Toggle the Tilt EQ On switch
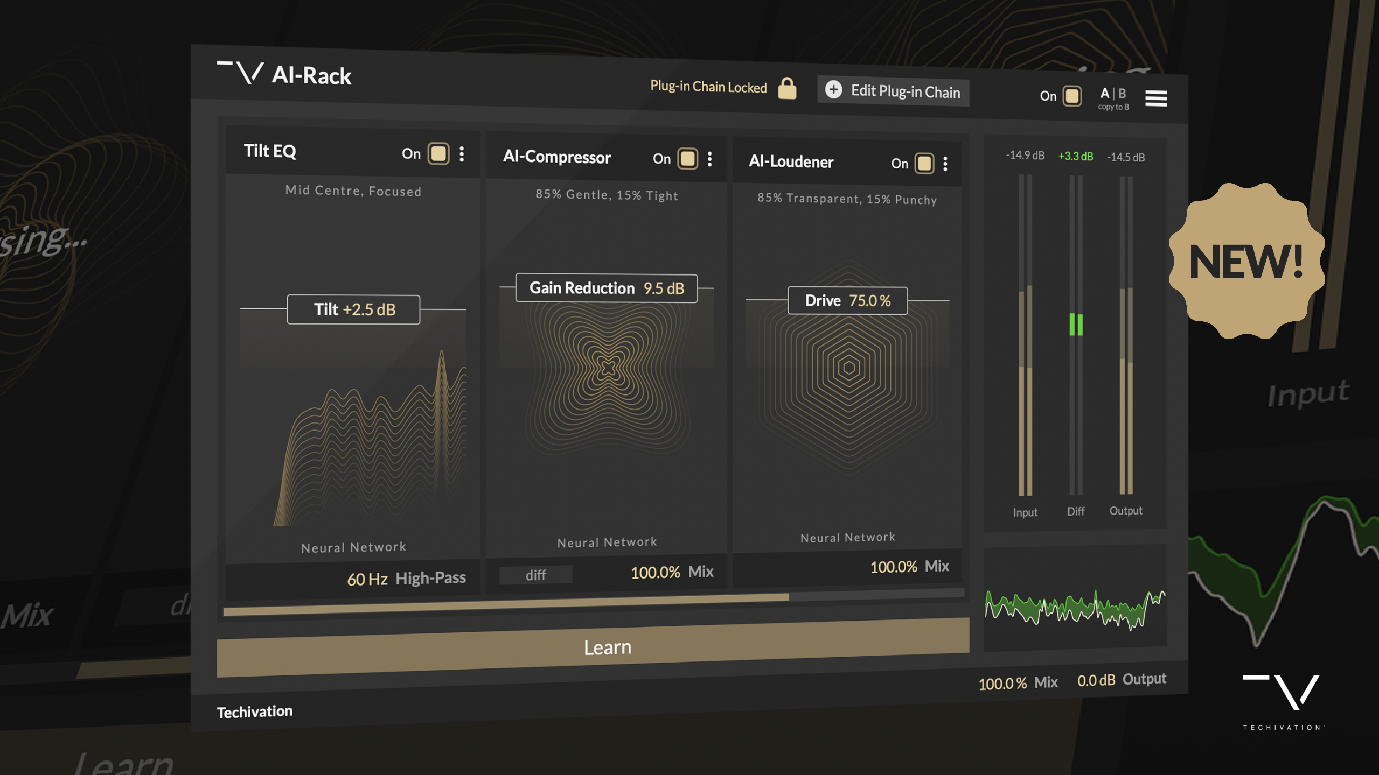Image resolution: width=1379 pixels, height=775 pixels. coord(438,153)
